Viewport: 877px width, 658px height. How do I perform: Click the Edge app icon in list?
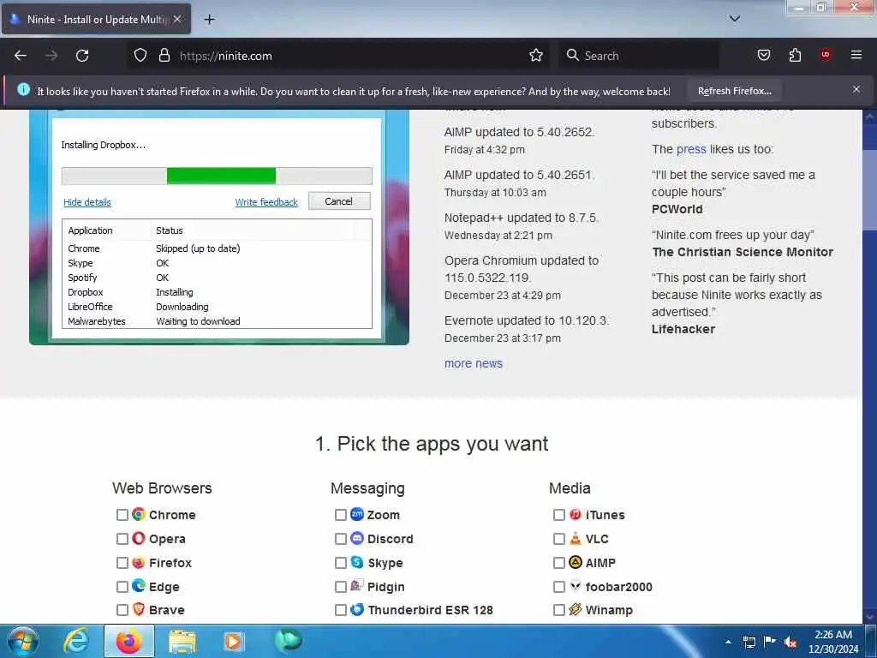[139, 586]
